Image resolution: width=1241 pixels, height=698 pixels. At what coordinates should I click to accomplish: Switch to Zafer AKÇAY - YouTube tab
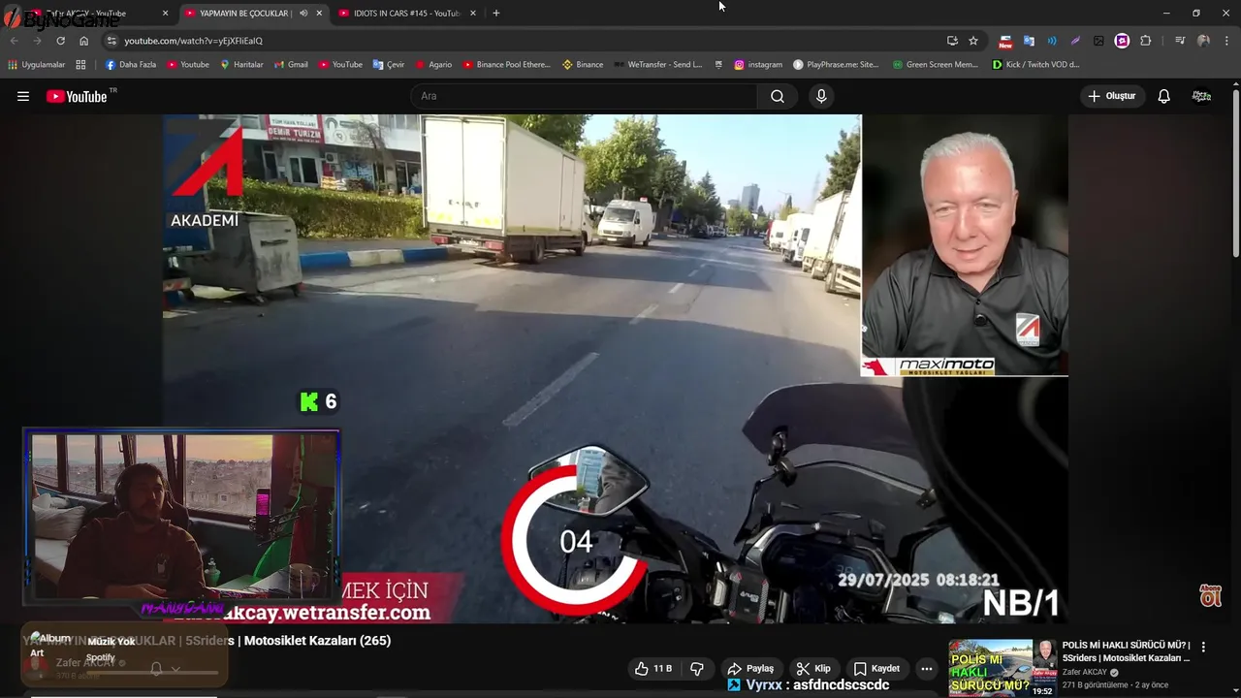[85, 14]
